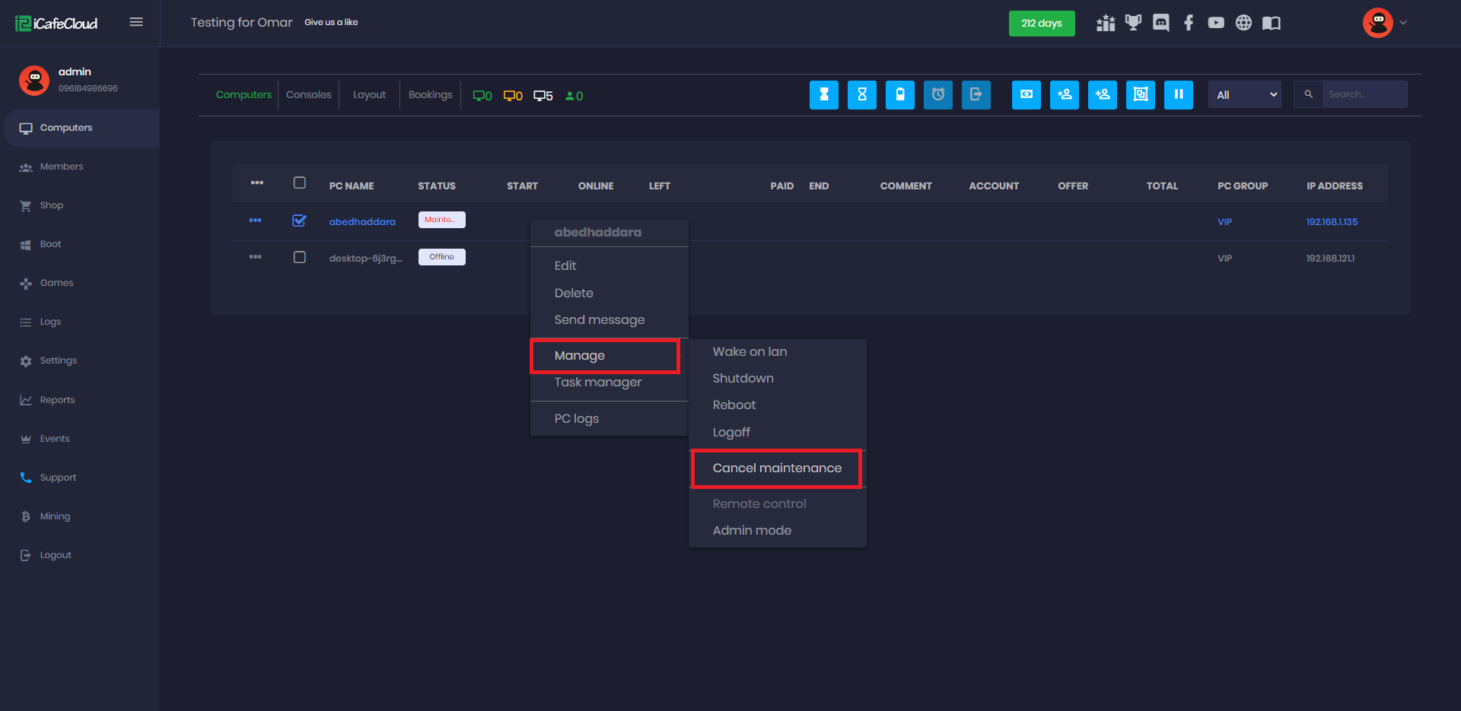Click the pause icon in the toolbar
This screenshot has height=711, width=1461.
coord(1178,95)
